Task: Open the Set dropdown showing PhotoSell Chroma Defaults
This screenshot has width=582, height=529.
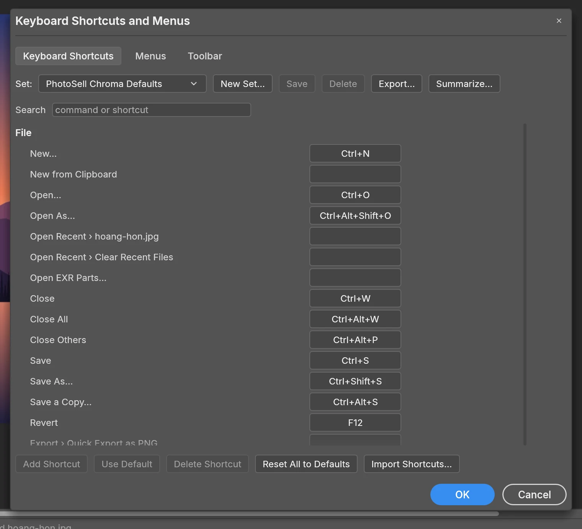Action: pos(123,84)
